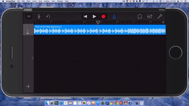Image resolution: width=189 pixels, height=106 pixels.
Task: Open Photos from the Dock
Action: (84, 103)
